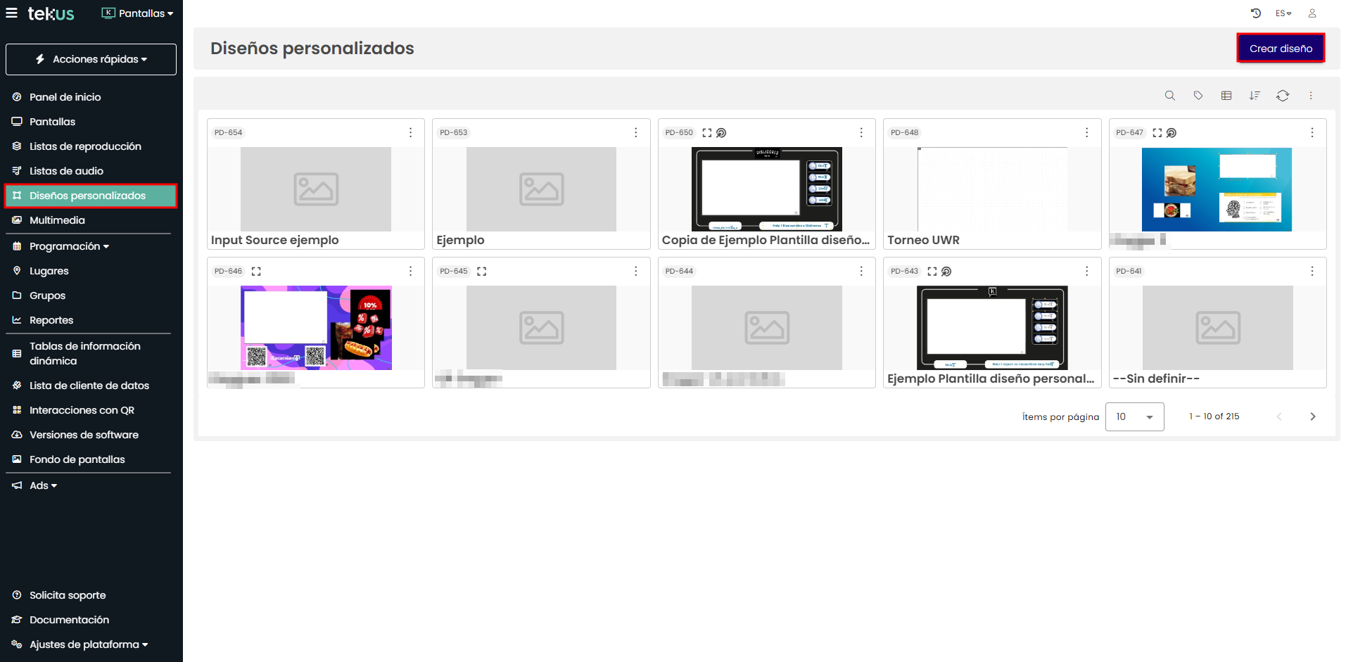The image size is (1346, 662).
Task: Open the Documentación link
Action: click(69, 620)
